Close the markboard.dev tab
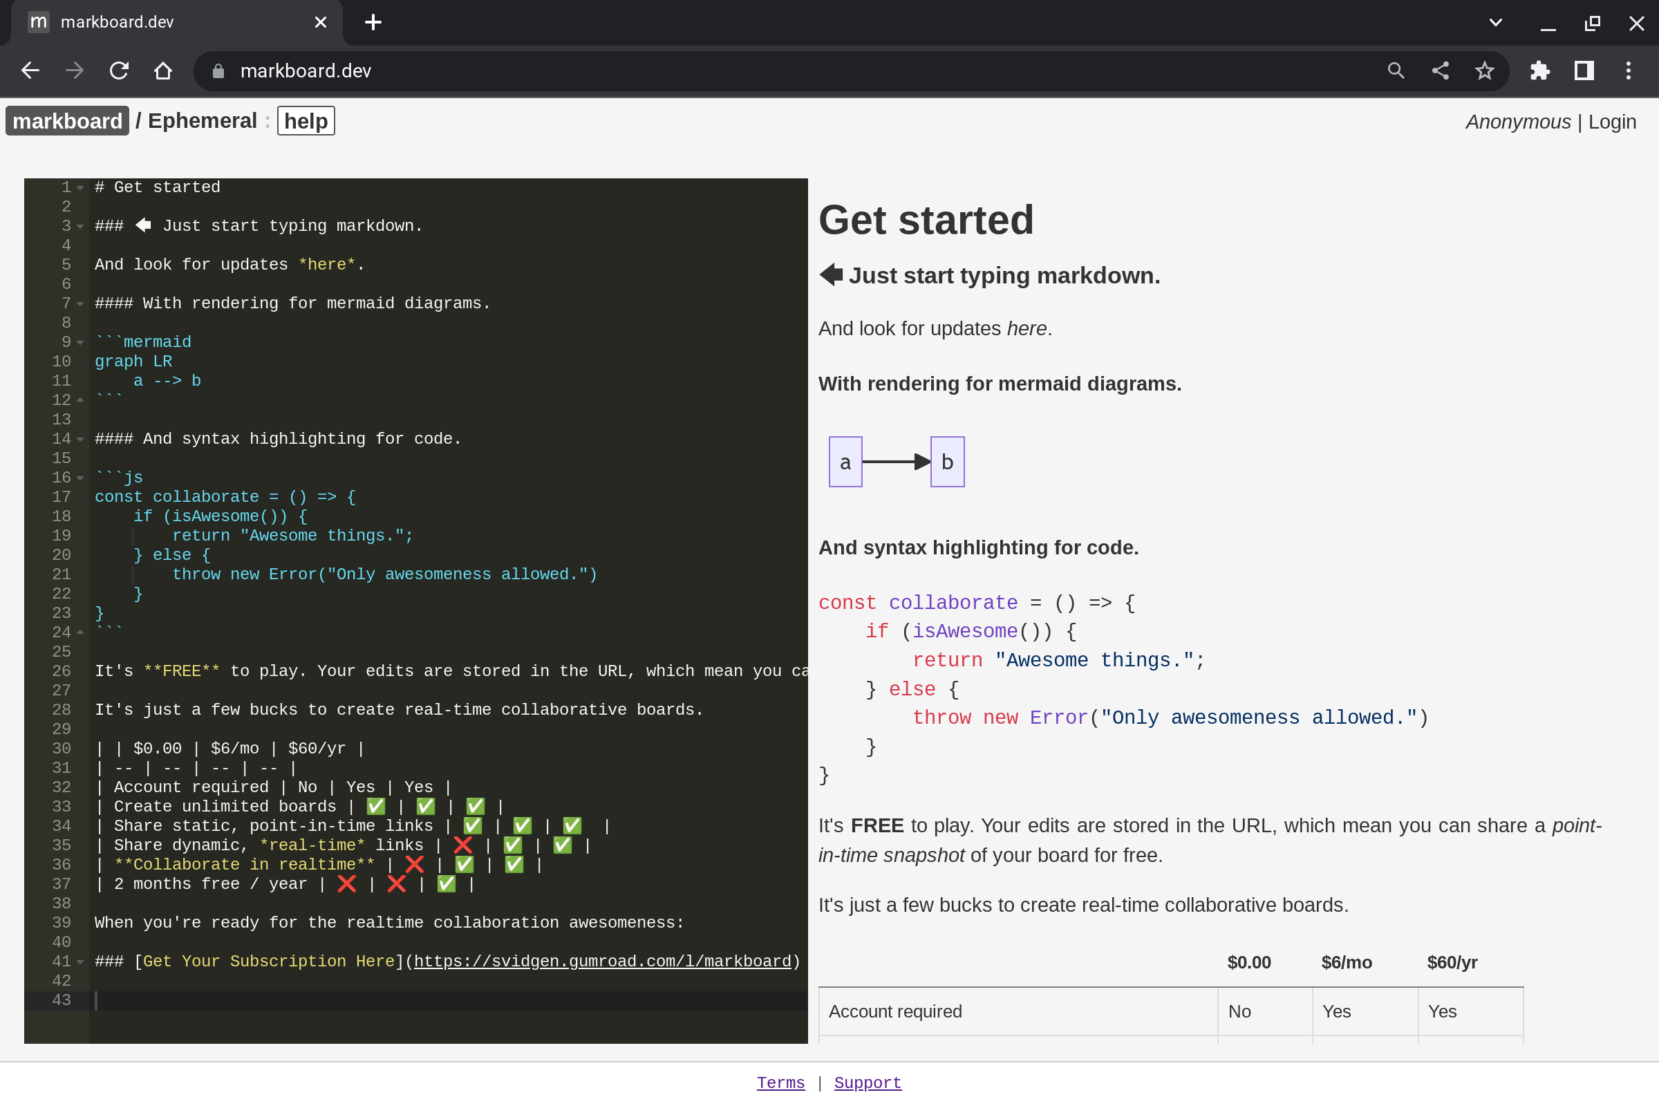 (x=320, y=23)
